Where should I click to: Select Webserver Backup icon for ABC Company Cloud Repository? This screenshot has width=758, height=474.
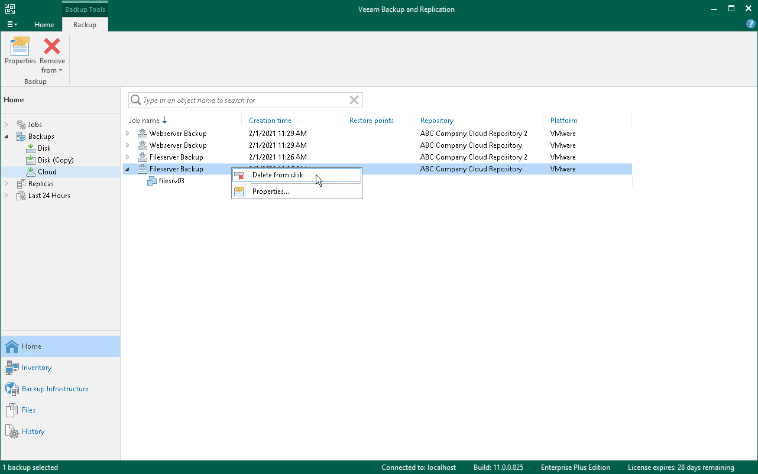142,145
